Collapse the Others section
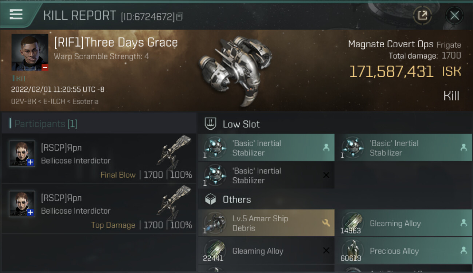 click(x=236, y=199)
